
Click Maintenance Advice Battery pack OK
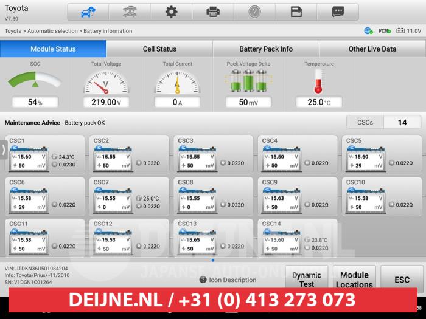(55, 123)
